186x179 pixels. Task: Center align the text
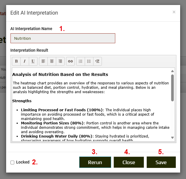coord(52,61)
